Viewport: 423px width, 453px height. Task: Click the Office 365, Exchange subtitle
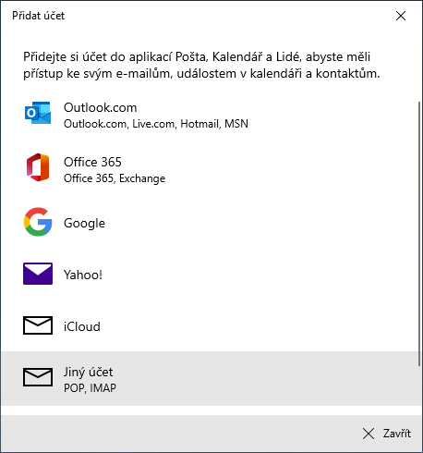tap(115, 178)
